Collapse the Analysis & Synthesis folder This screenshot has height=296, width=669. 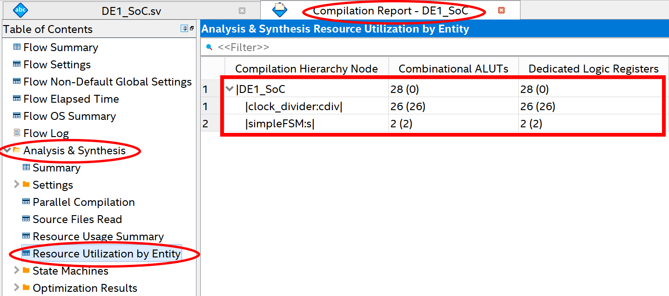click(x=7, y=150)
